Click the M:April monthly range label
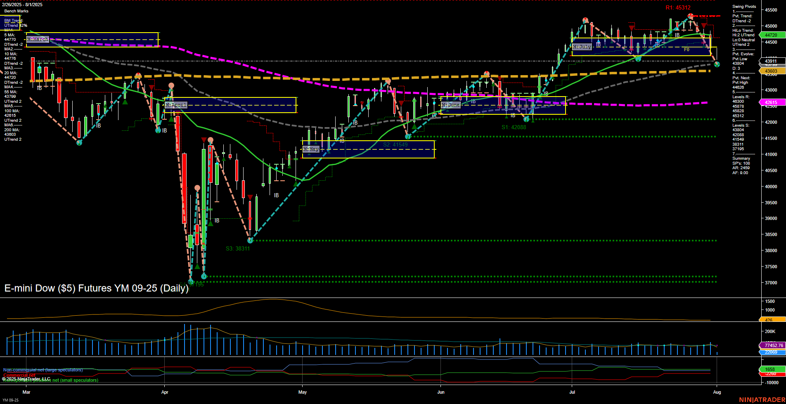The width and height of the screenshot is (786, 404). (176, 105)
